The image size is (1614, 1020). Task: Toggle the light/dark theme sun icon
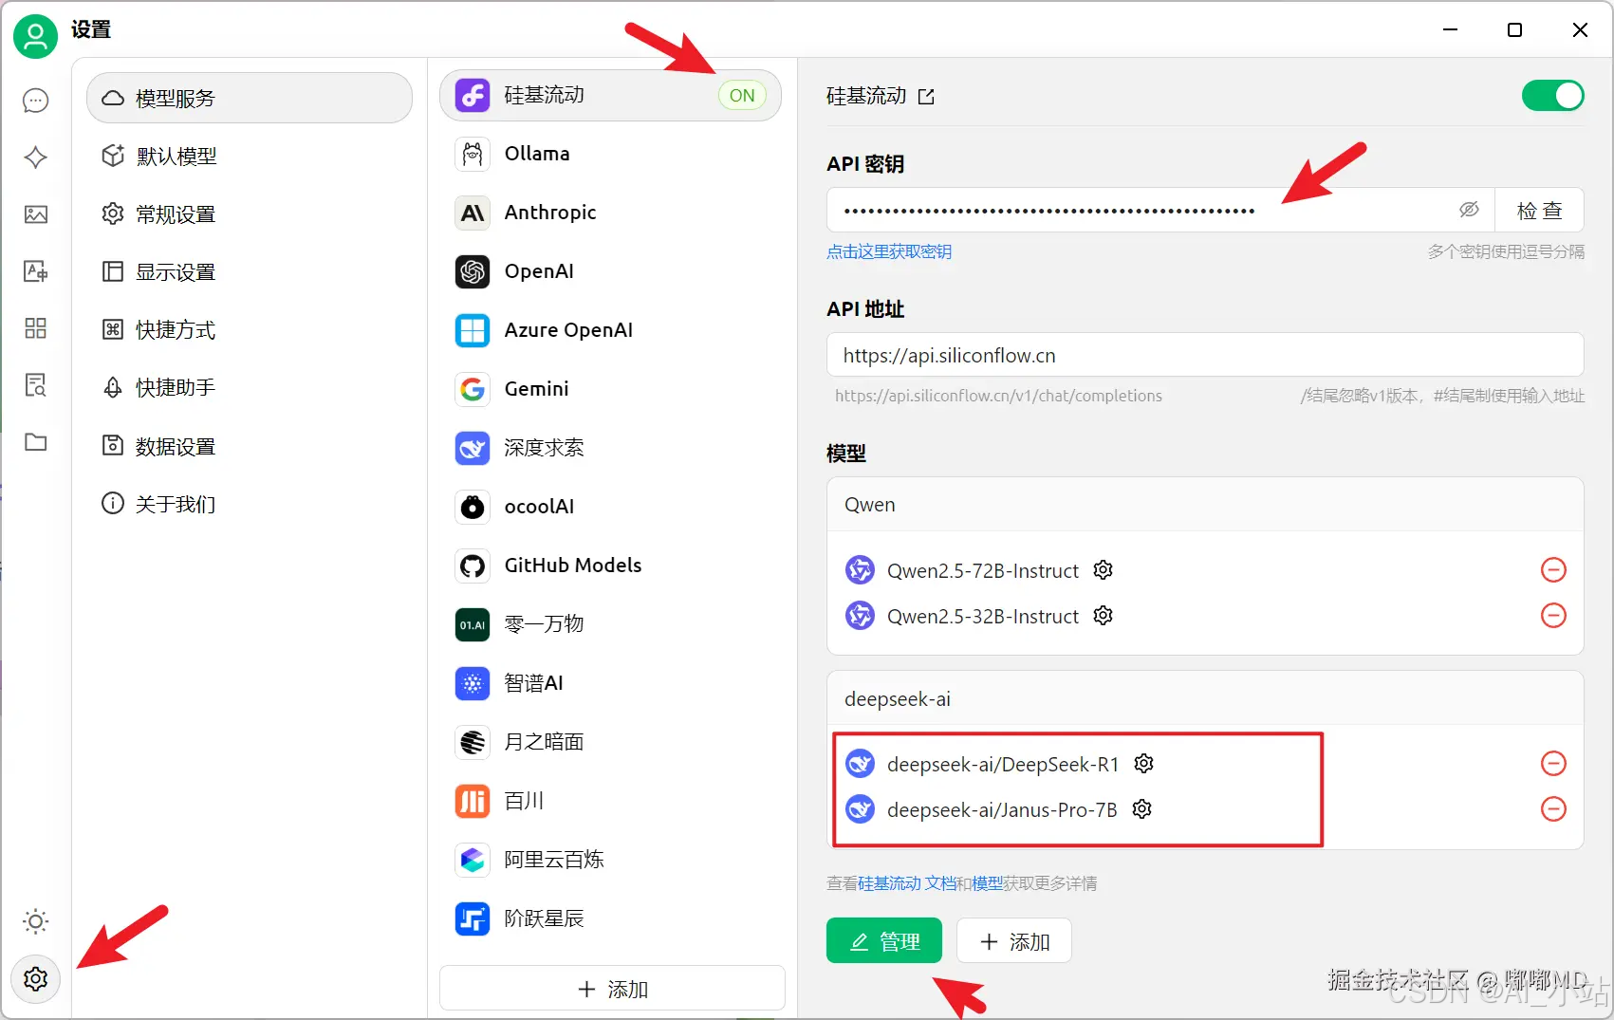[x=36, y=921]
